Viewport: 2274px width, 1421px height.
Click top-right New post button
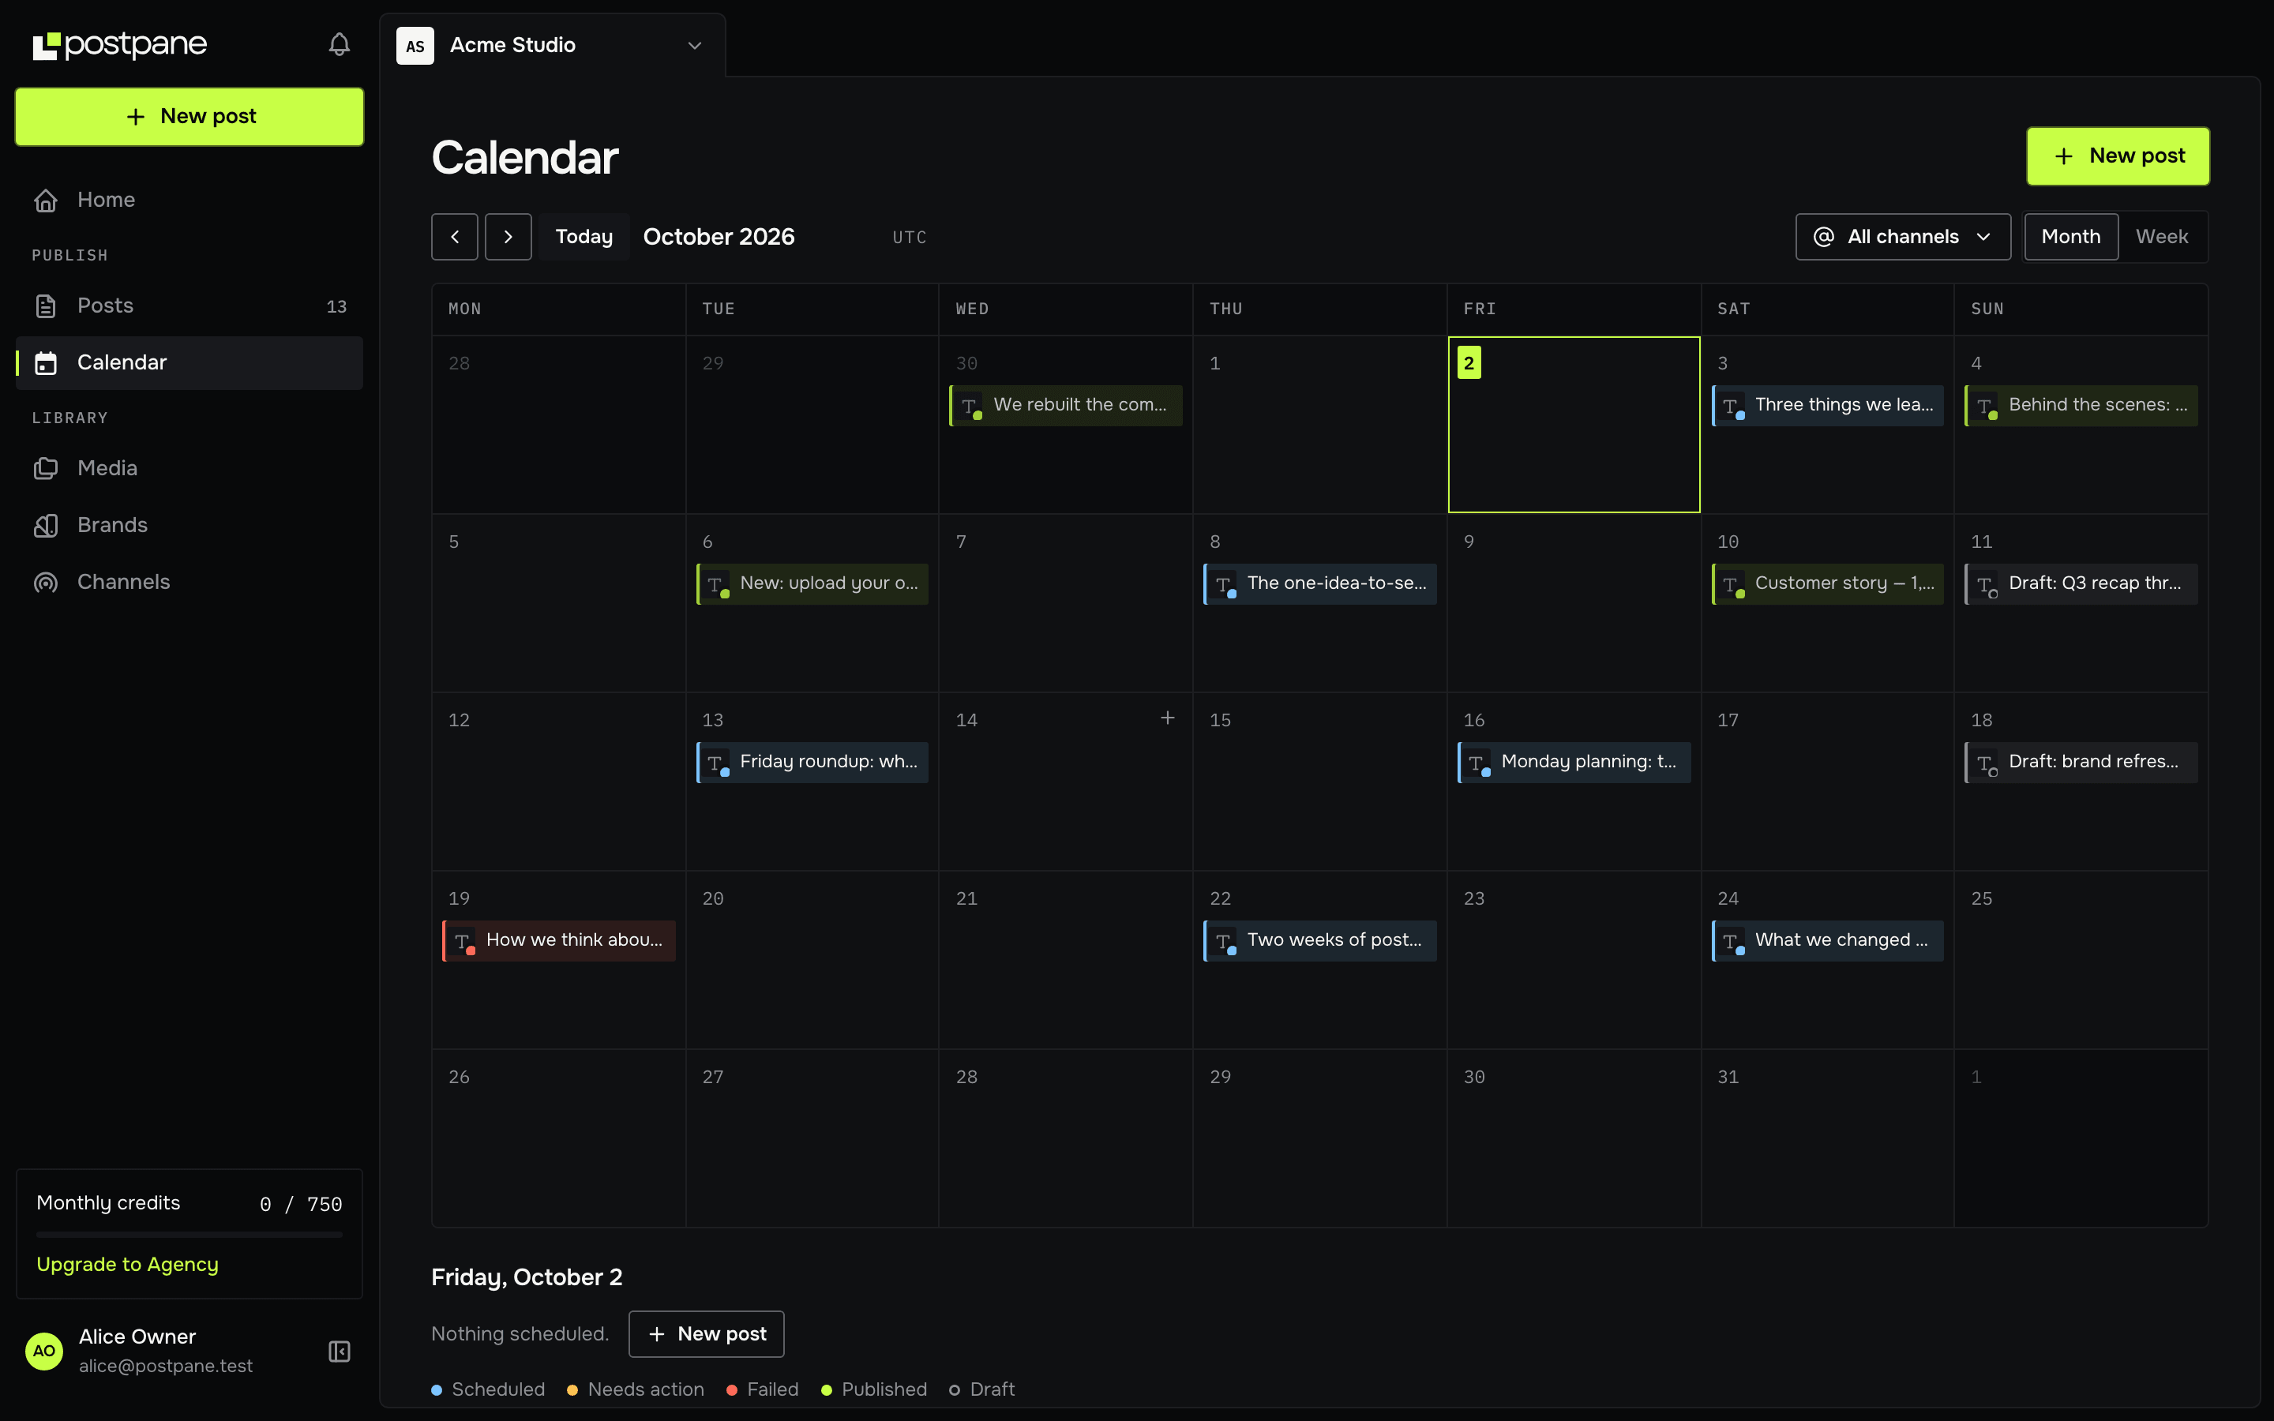(2118, 156)
